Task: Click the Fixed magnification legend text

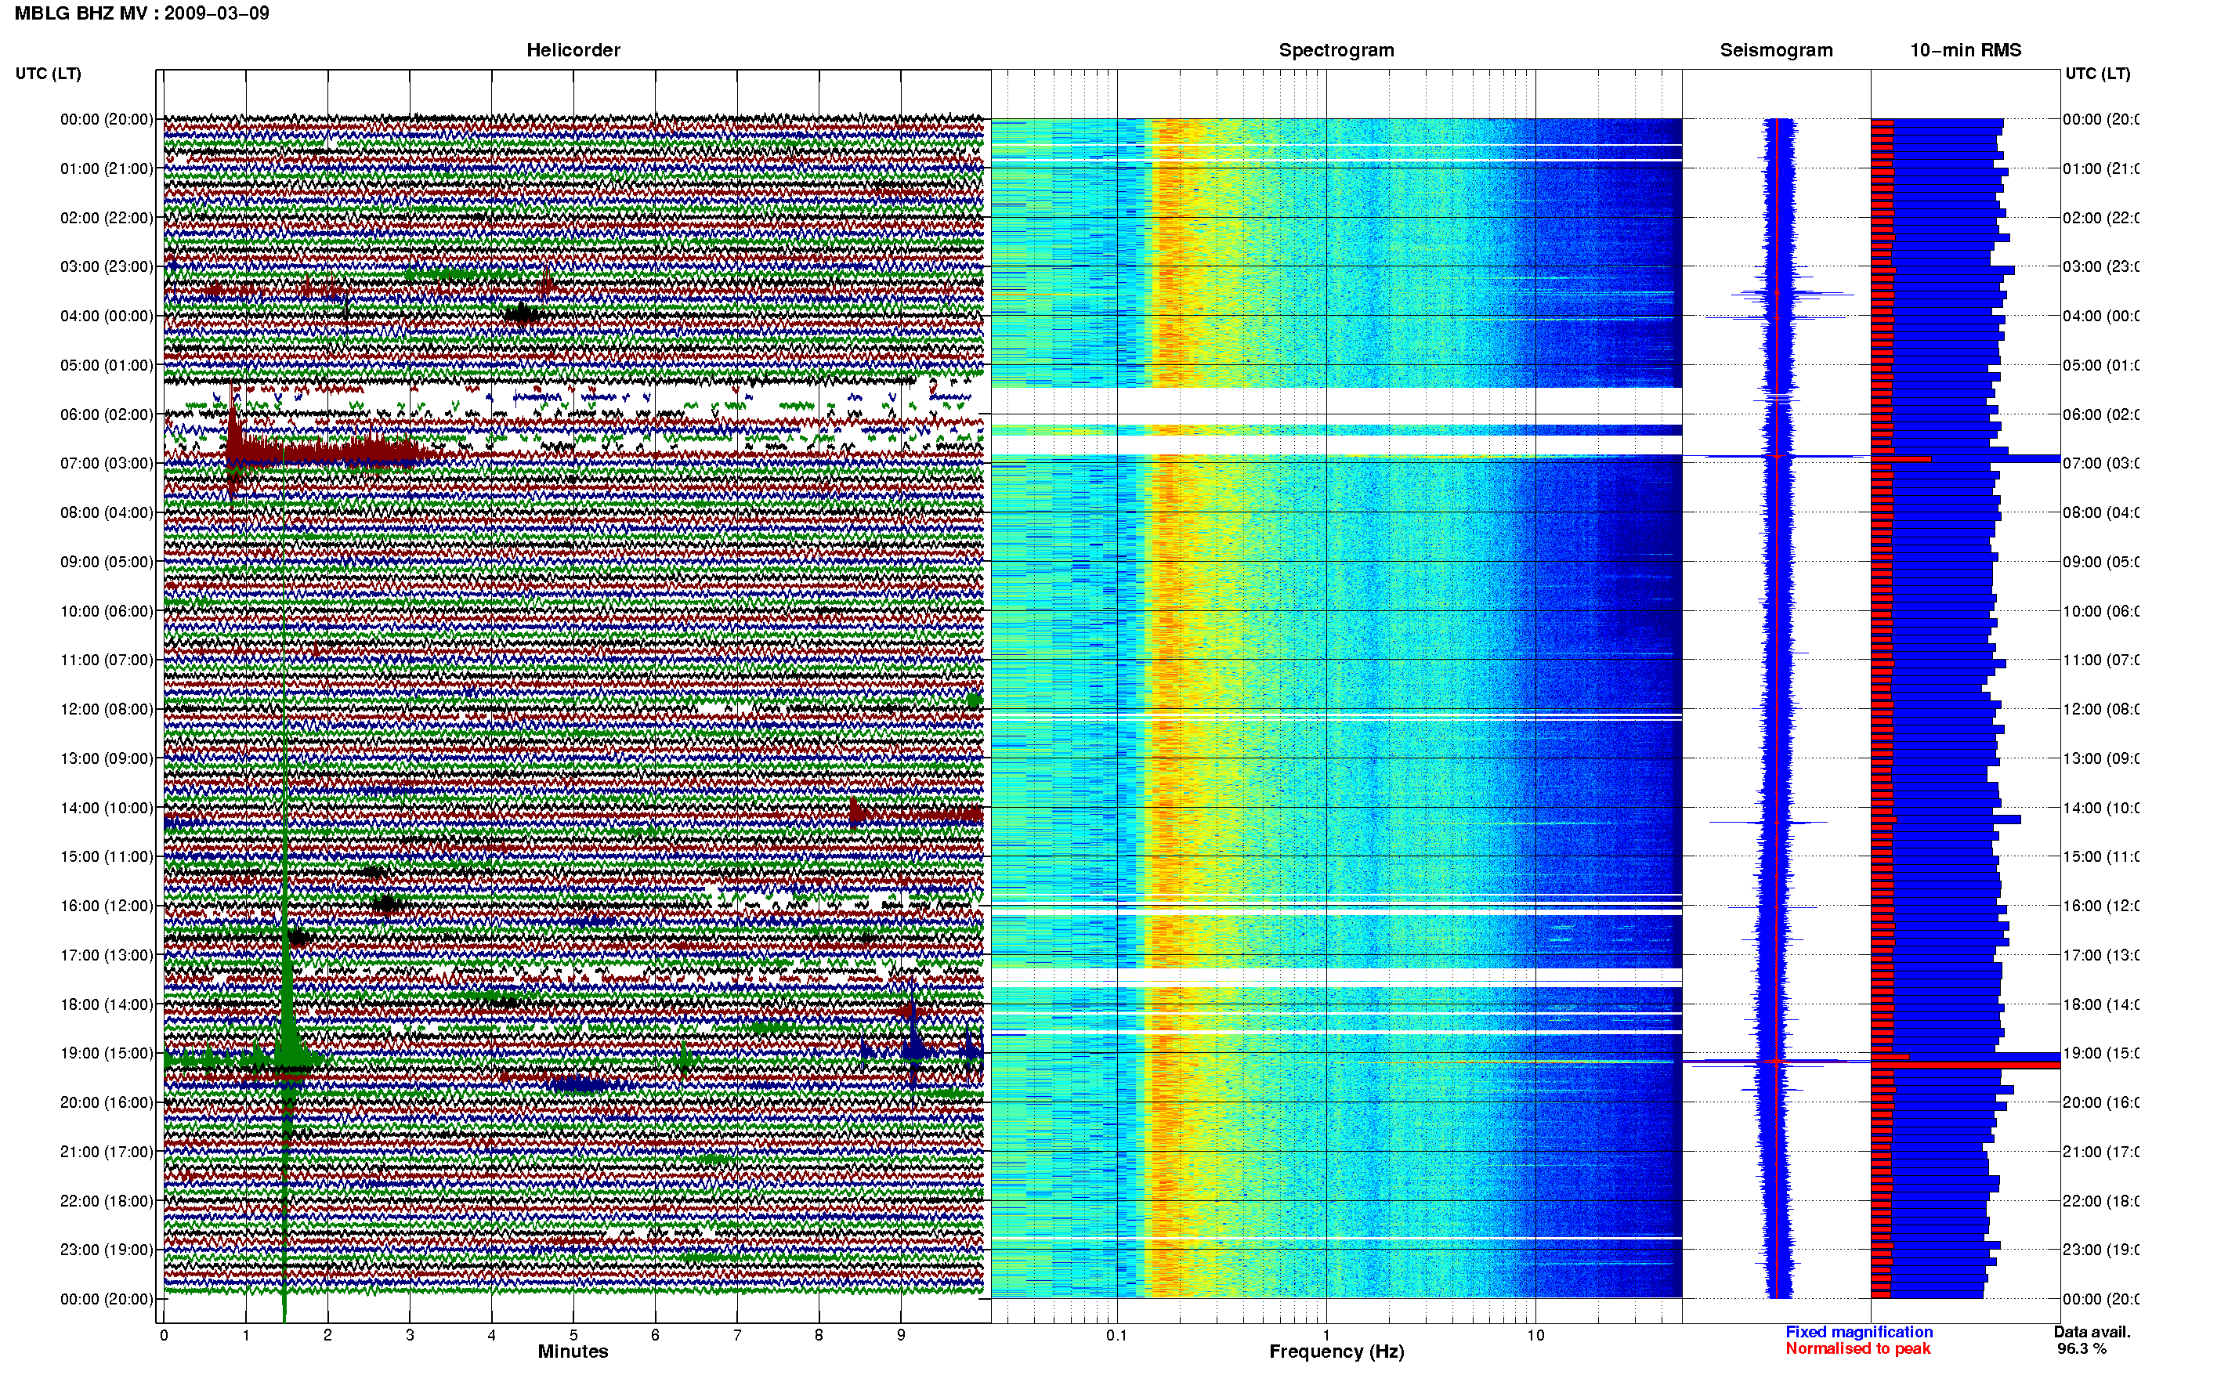Action: coord(1859,1332)
